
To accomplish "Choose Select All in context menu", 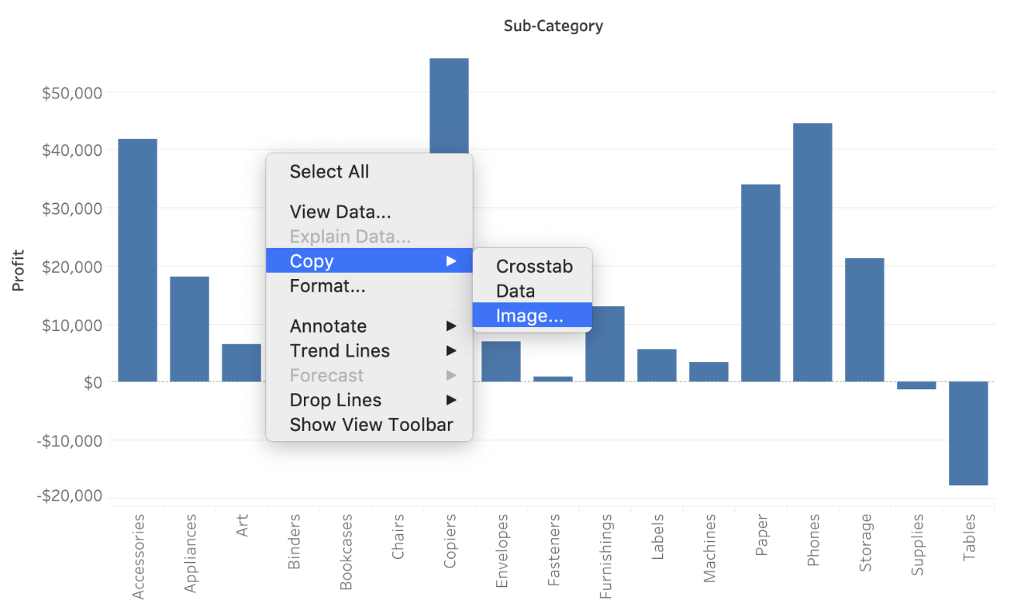I will point(329,172).
